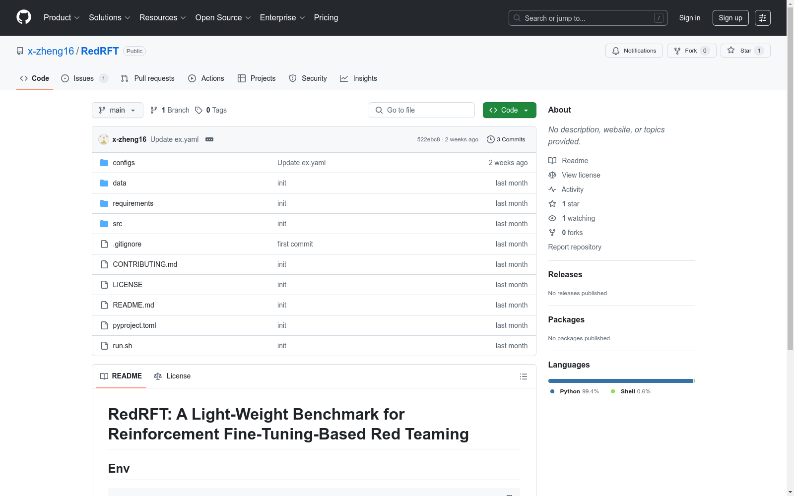The height and width of the screenshot is (496, 794).
Task: Click the 522ebc8 commit hash
Action: (429, 139)
